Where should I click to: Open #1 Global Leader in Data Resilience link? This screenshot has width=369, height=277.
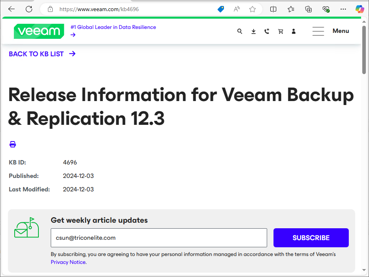[x=113, y=27]
